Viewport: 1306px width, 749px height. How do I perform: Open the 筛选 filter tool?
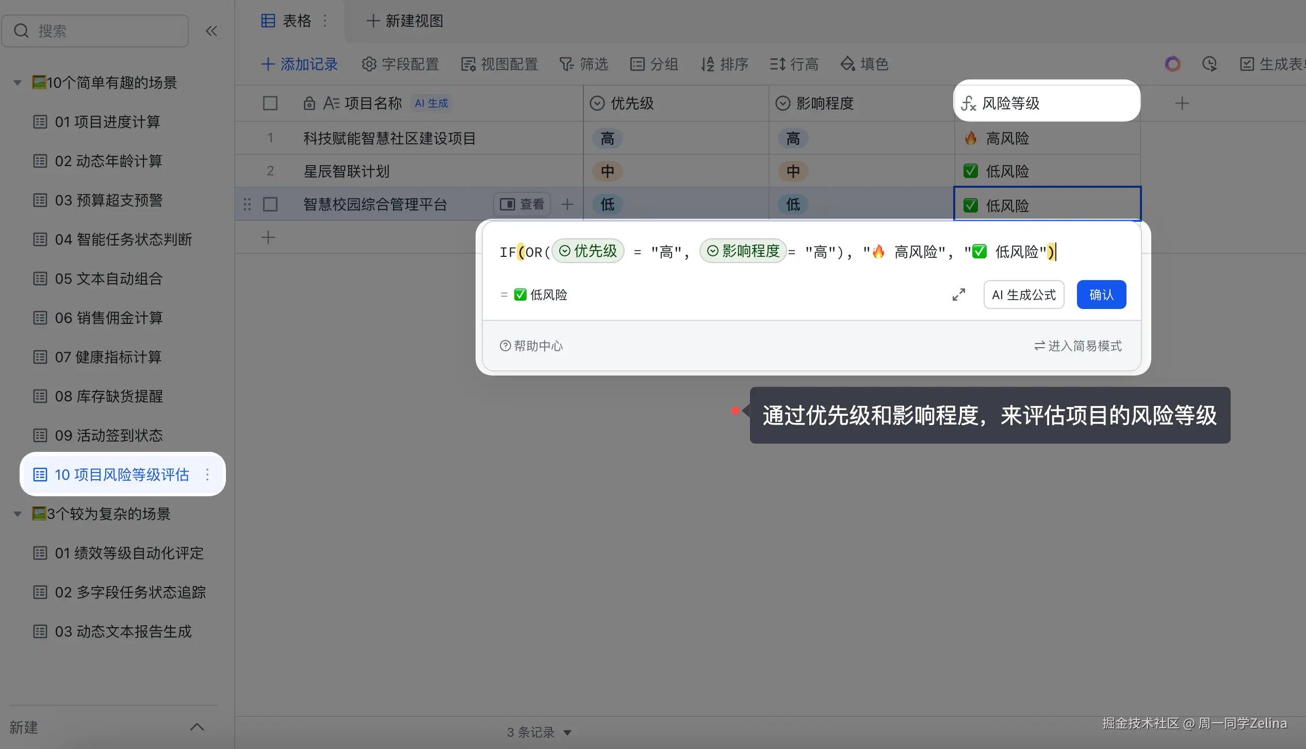pyautogui.click(x=584, y=64)
